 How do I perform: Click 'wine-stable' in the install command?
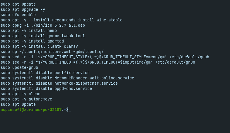coord(109,20)
